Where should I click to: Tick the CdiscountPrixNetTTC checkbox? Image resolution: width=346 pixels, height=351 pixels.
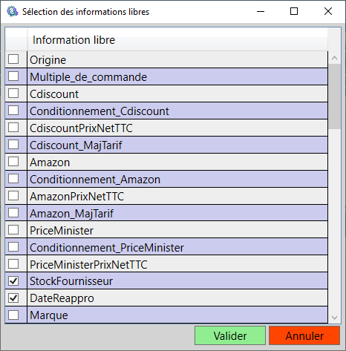pyautogui.click(x=13, y=128)
